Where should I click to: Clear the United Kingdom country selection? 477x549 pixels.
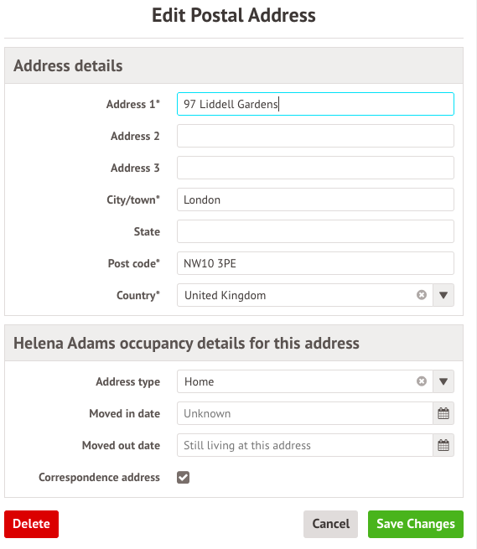tap(422, 295)
